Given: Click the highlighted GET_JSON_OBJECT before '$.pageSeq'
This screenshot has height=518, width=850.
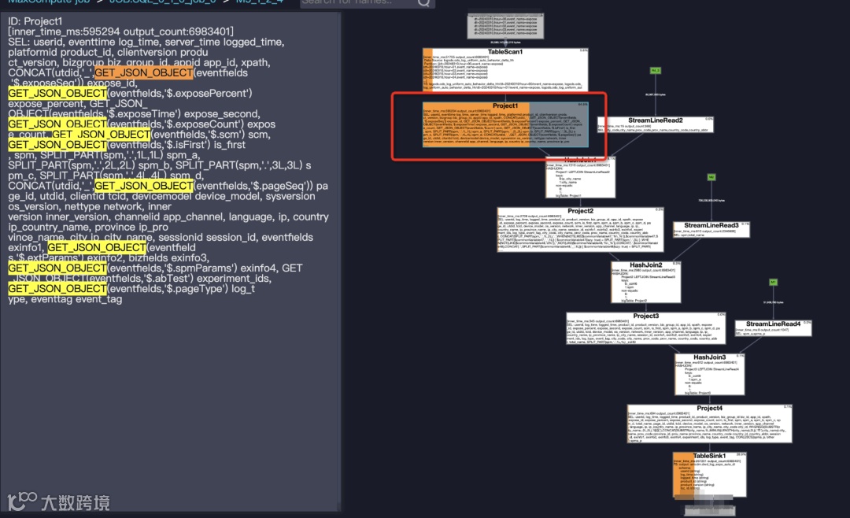Looking at the screenshot, I should pyautogui.click(x=144, y=186).
